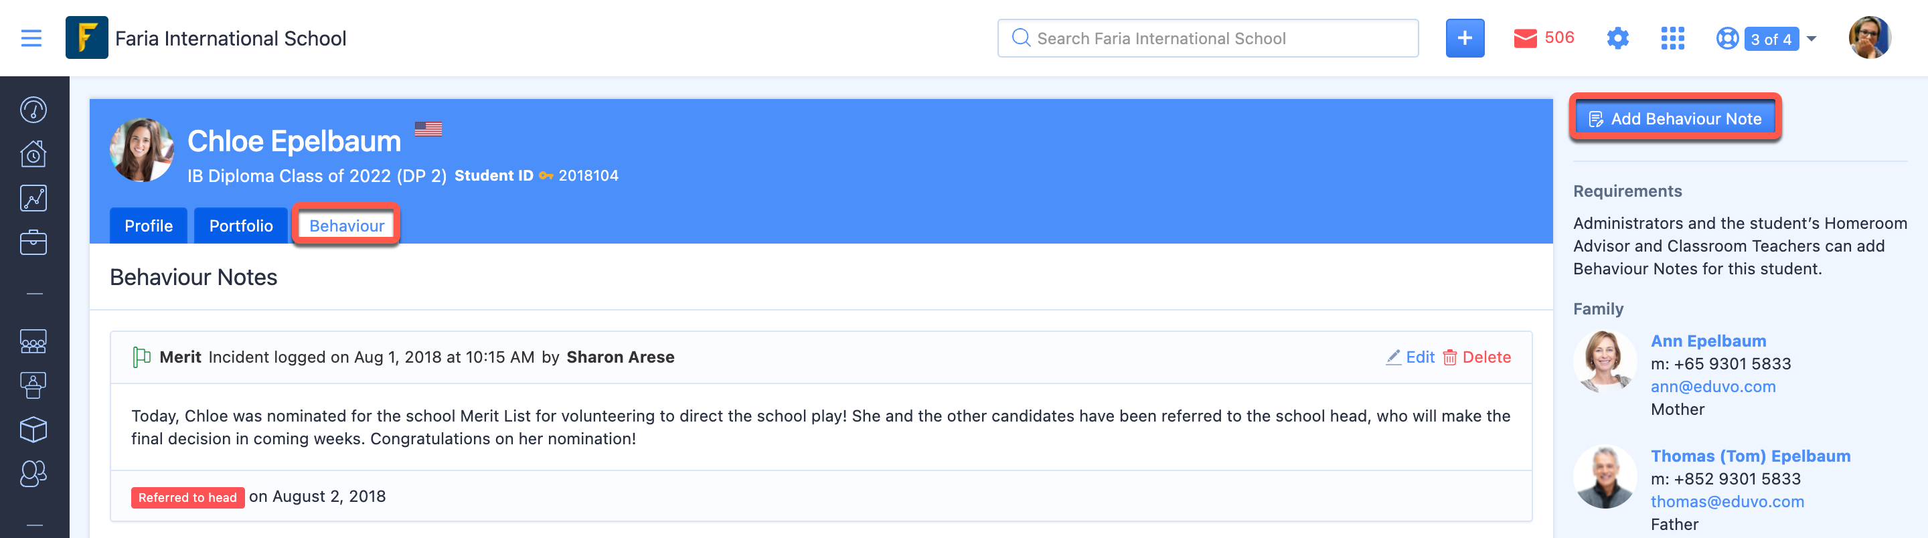Screen dimensions: 1928x538
Task: Delete the Merit behaviour note
Action: tap(1477, 357)
